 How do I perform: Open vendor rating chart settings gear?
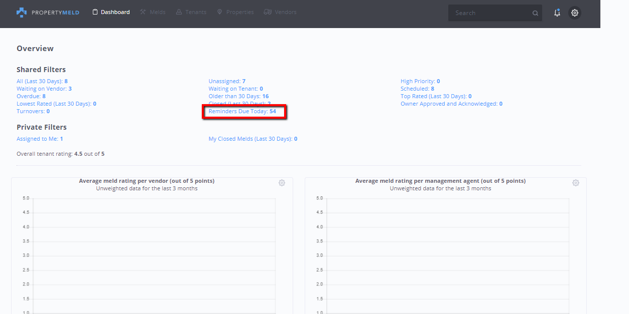(x=282, y=183)
